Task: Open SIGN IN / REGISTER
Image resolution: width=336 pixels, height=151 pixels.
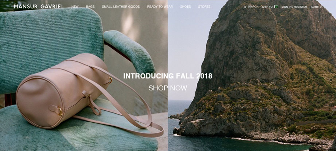Action: (294, 7)
